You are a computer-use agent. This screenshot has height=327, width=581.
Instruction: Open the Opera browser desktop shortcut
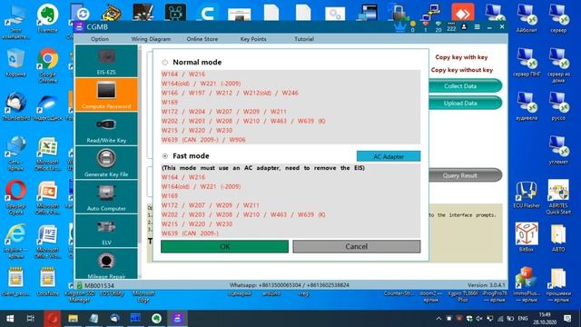[15, 197]
